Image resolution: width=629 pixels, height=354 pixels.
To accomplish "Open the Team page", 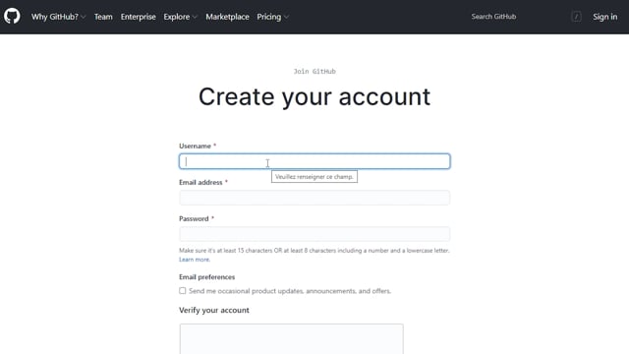I will click(103, 17).
